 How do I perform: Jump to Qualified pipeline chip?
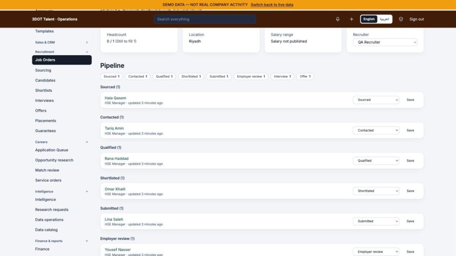coord(164,77)
